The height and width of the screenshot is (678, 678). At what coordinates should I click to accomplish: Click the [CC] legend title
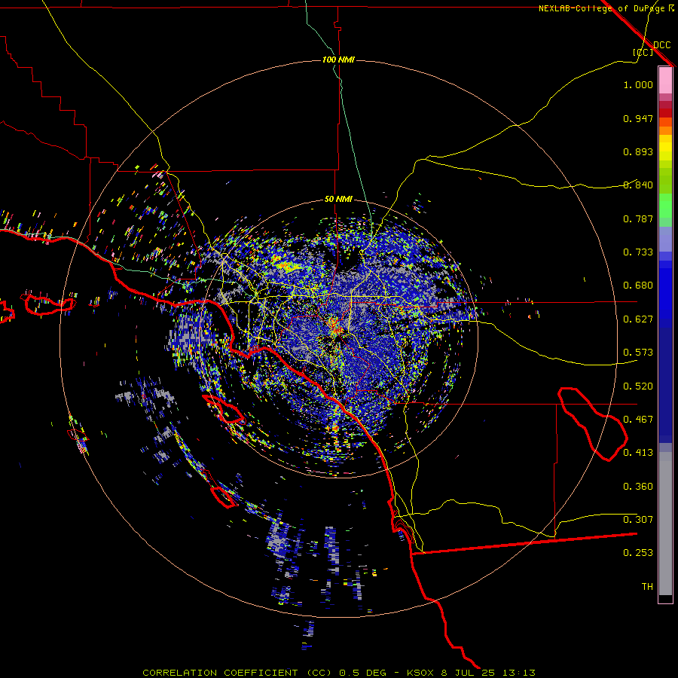(643, 52)
